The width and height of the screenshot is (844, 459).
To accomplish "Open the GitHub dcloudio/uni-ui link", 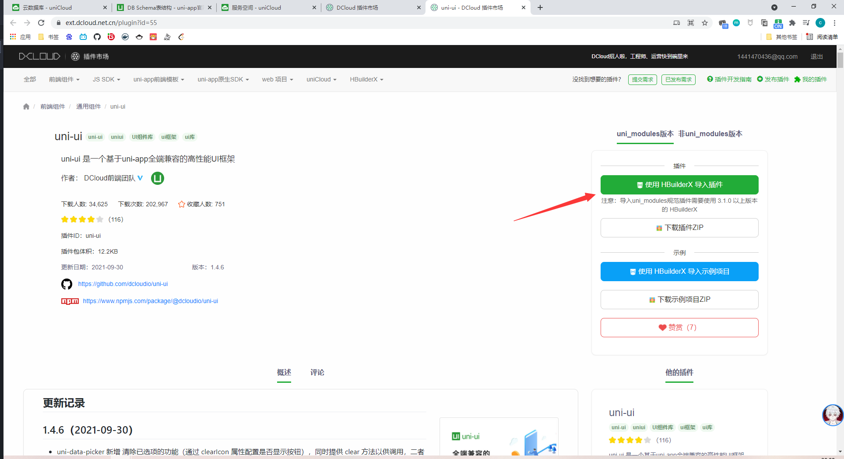I will [x=123, y=284].
